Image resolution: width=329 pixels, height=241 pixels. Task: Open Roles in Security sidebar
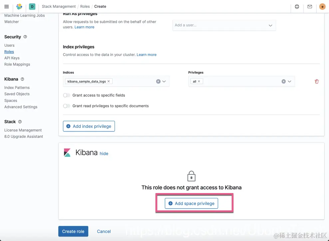9,52
